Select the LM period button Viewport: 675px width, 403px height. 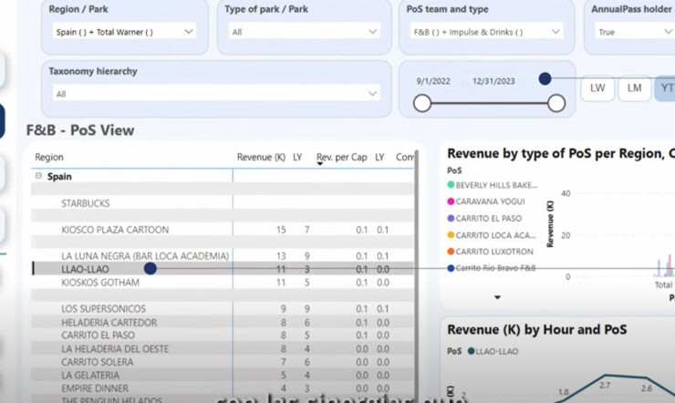[633, 88]
